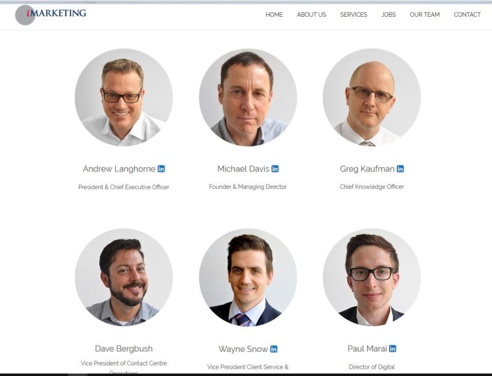Click Dave Bergbush's profile photo
This screenshot has width=492, height=376.
[124, 277]
